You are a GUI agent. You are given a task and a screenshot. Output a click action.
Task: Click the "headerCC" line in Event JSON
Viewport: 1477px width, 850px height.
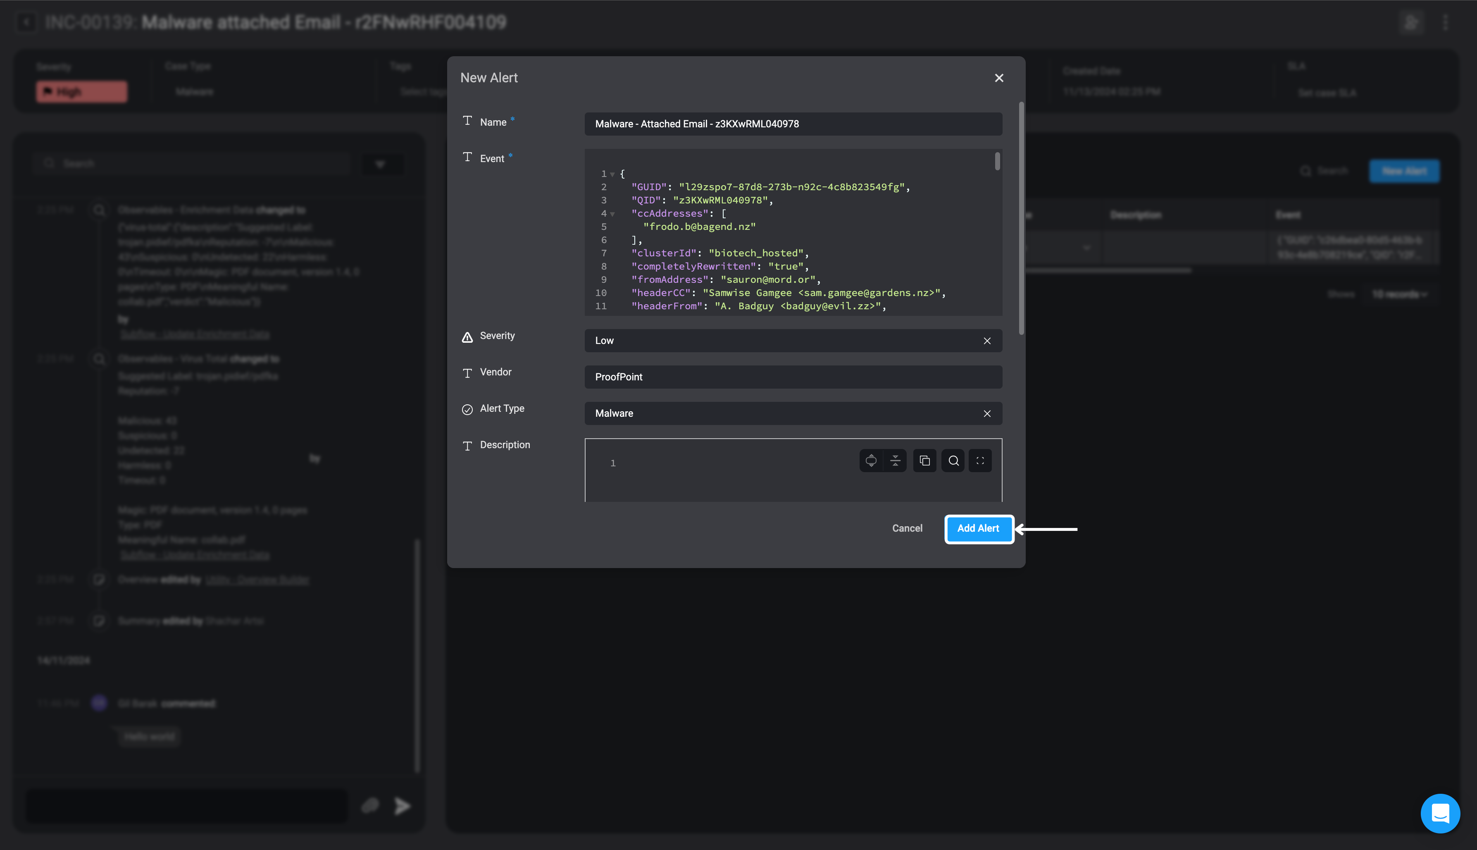pos(789,293)
